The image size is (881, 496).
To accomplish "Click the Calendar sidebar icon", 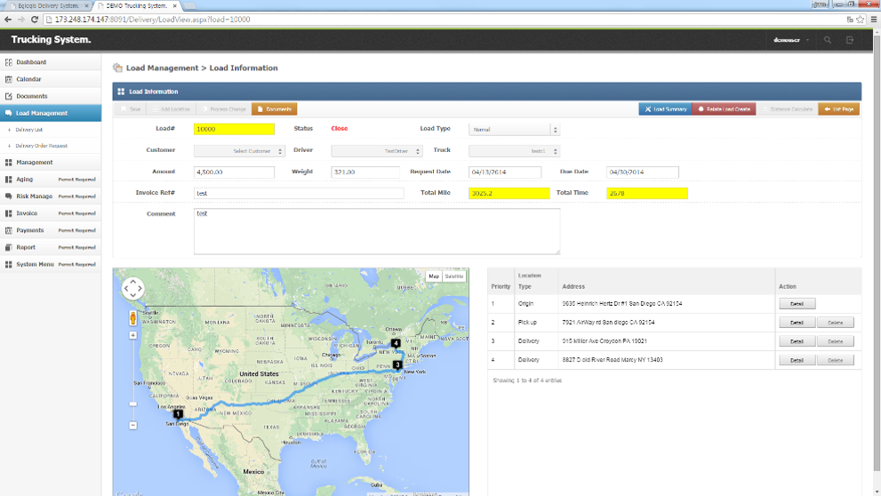I will [8, 79].
